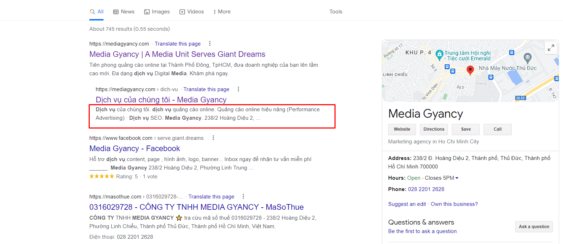Click the 'Rating: 5 · 1 vote' text

click(137, 177)
